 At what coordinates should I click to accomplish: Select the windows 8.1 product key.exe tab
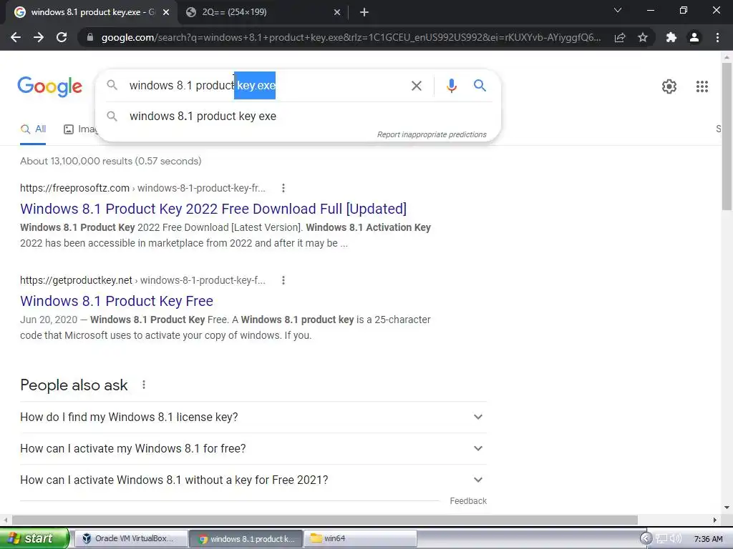91,13
